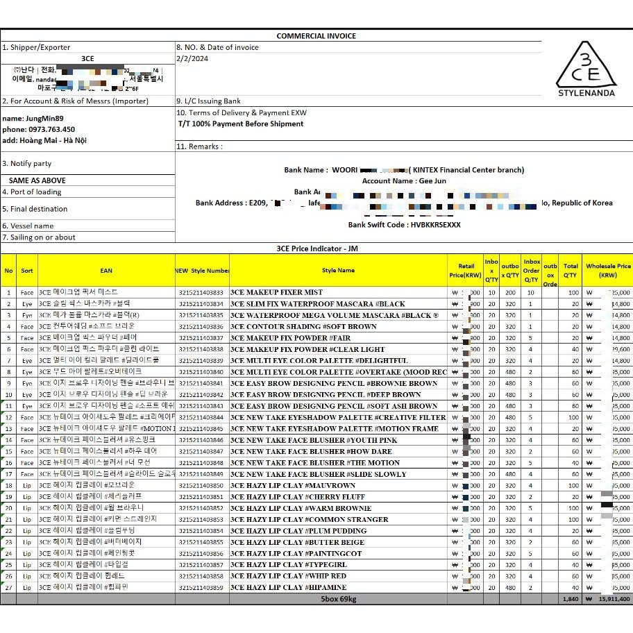Image resolution: width=633 pixels, height=633 pixels.
Task: Select the Retail Price(KRW) header cell
Action: tap(465, 271)
